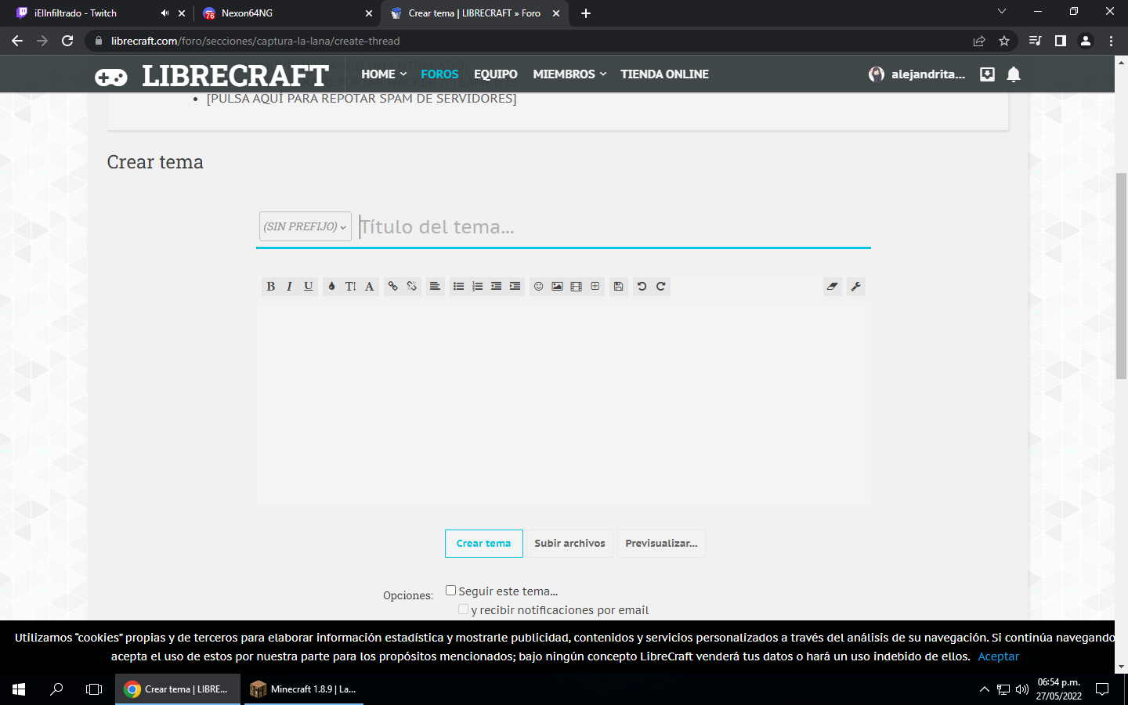1128x705 pixels.
Task: Switch to the Nexon64NG browser tab
Action: 282,13
